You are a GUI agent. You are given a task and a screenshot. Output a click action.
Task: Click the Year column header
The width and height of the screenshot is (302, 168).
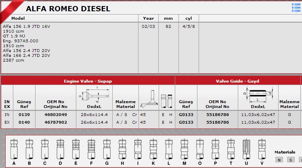pos(148,19)
